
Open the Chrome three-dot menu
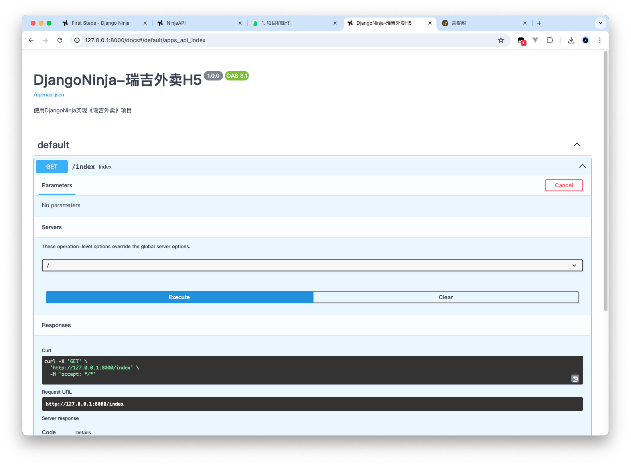click(600, 40)
